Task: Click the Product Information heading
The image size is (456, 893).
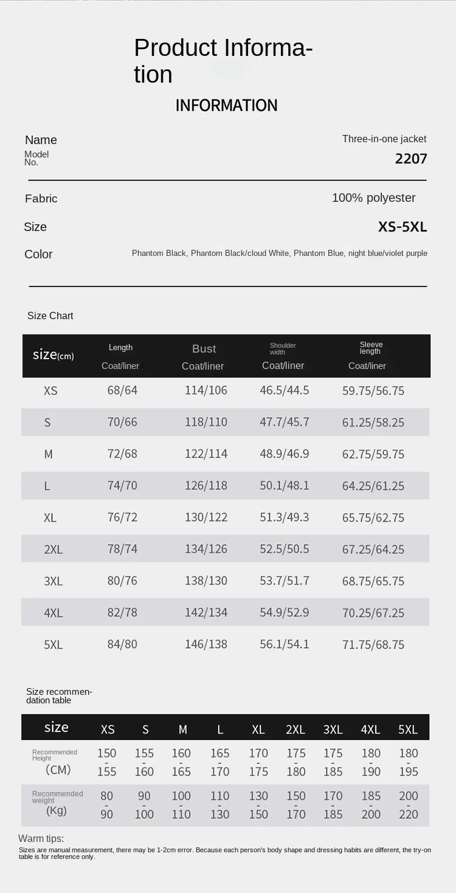Action: (223, 61)
